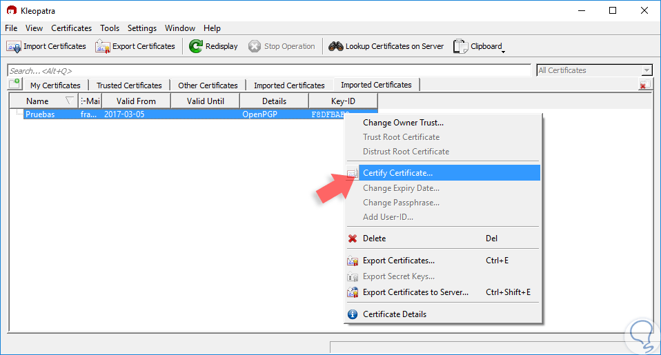Screen dimensions: 661x355
Task: Click the Details column header
Action: (x=275, y=101)
